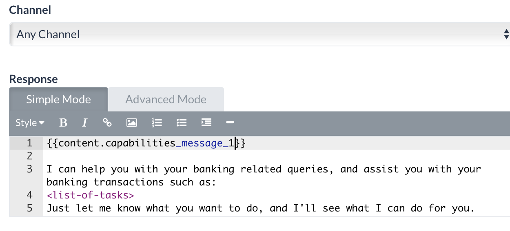Open the Any Channel select box
510x231 pixels.
[259, 34]
